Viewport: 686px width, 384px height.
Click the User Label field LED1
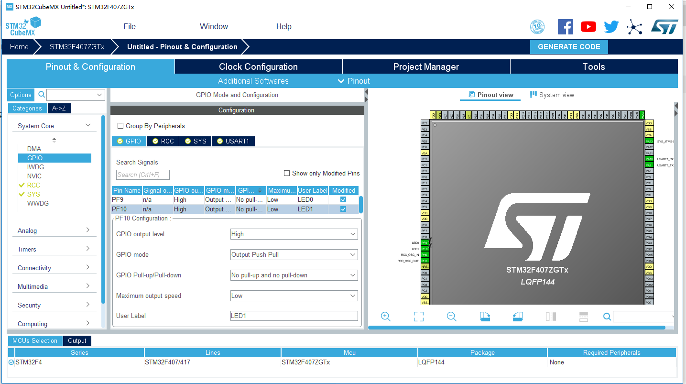tap(294, 316)
